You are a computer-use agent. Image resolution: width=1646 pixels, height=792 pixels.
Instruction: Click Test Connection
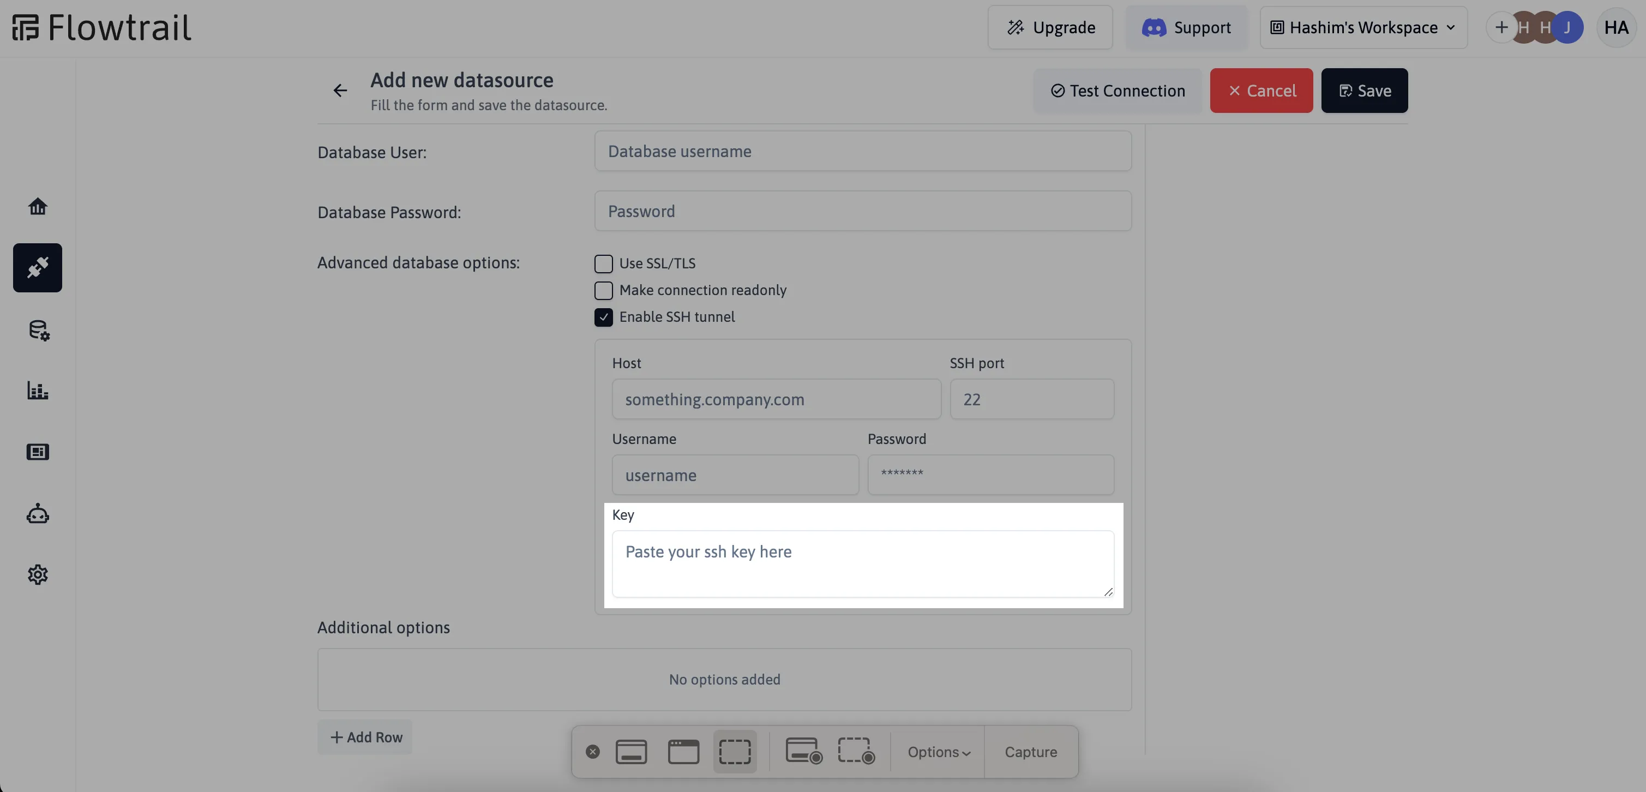[1118, 91]
